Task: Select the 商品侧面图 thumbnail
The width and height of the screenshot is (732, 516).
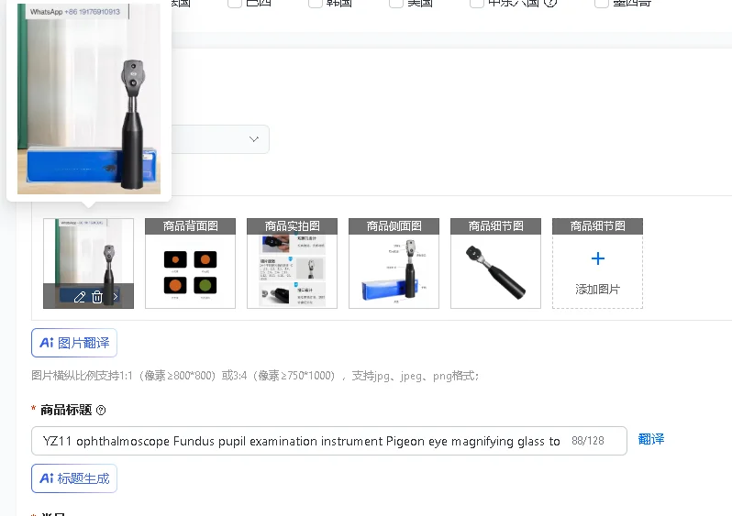Action: coord(394,263)
